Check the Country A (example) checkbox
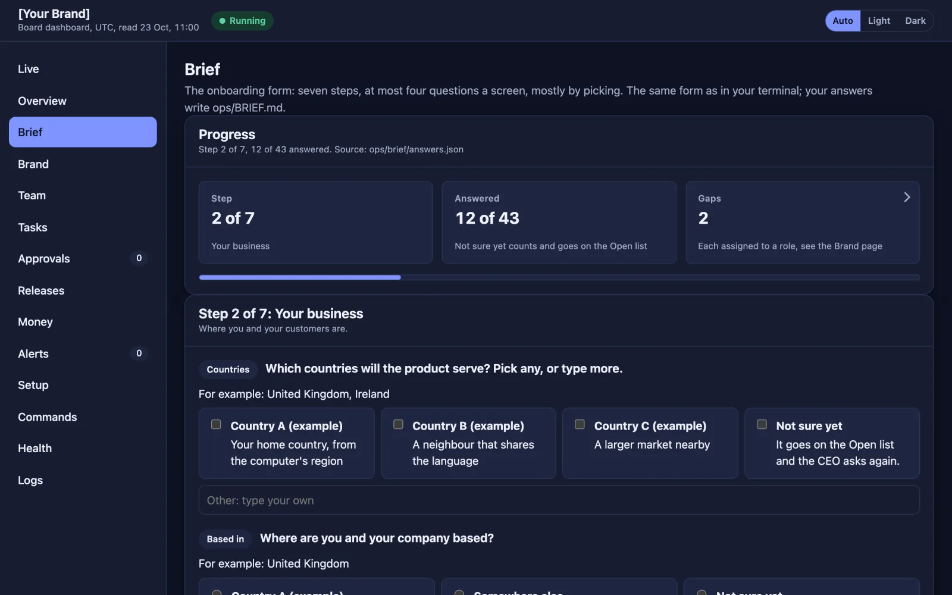The image size is (952, 595). pos(216,424)
